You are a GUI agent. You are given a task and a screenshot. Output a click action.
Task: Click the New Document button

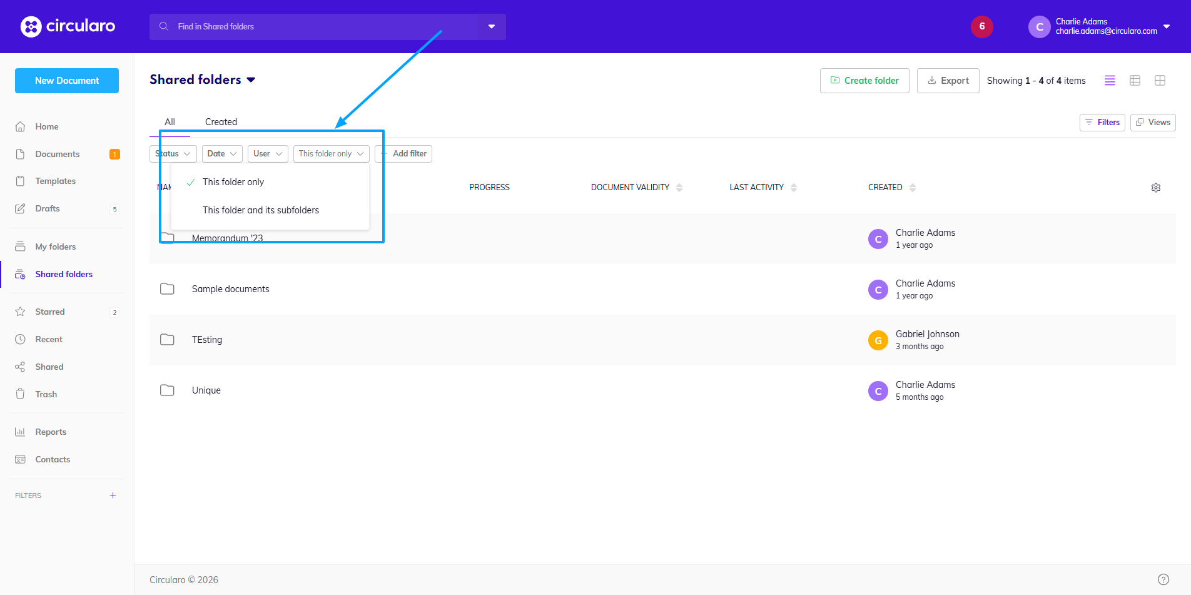coord(67,81)
